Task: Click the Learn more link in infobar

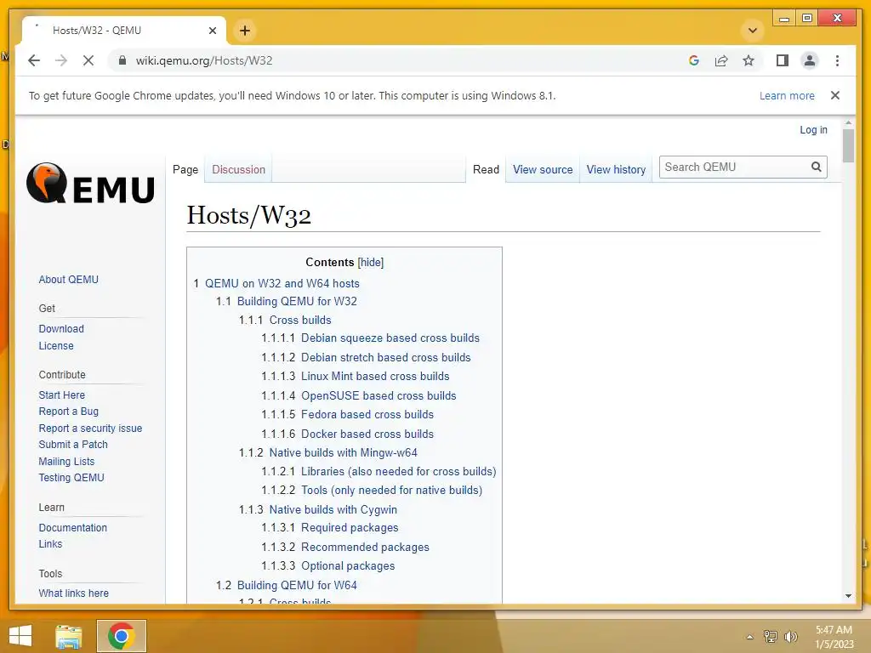Action: point(787,95)
